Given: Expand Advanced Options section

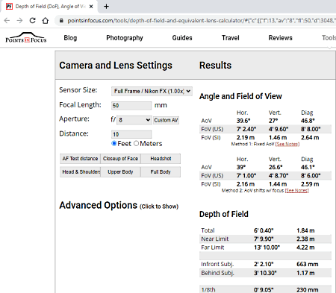Looking at the screenshot, I should [119, 206].
